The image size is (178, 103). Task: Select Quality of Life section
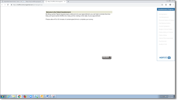(x=163, y=44)
